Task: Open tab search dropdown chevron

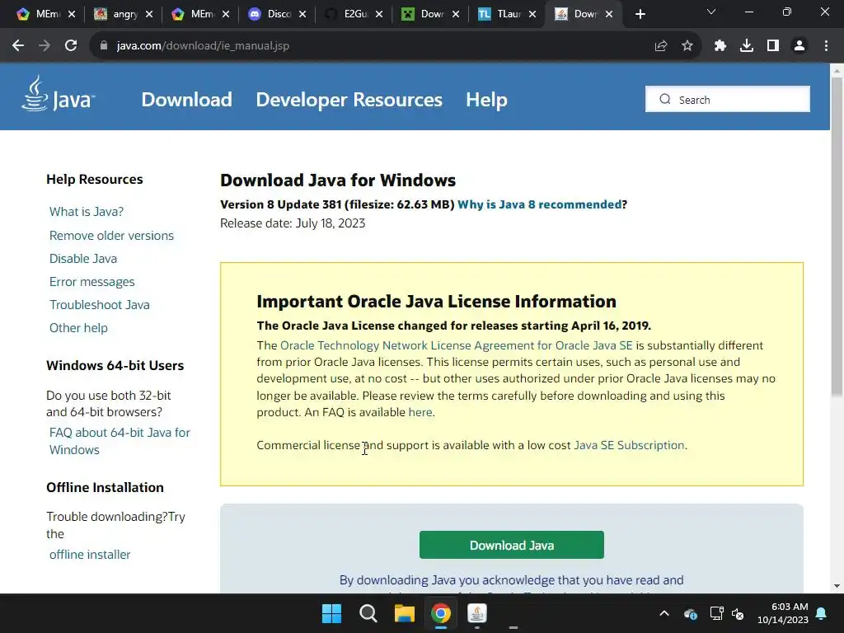Action: pyautogui.click(x=711, y=12)
